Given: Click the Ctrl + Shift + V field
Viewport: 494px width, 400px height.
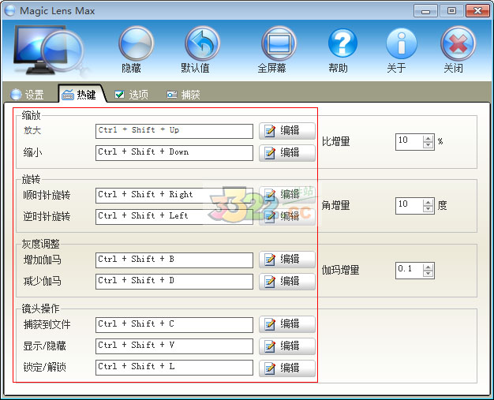Looking at the screenshot, I should click(174, 346).
